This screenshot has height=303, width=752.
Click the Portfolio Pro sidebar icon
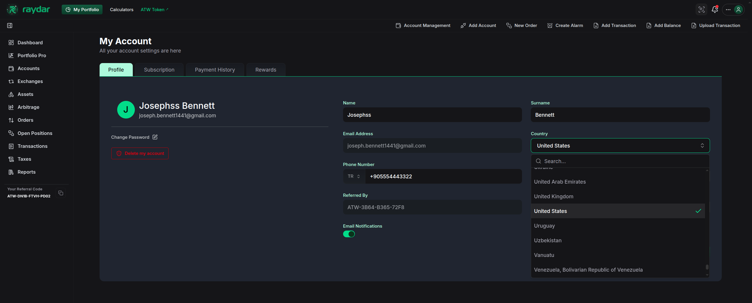click(x=11, y=55)
